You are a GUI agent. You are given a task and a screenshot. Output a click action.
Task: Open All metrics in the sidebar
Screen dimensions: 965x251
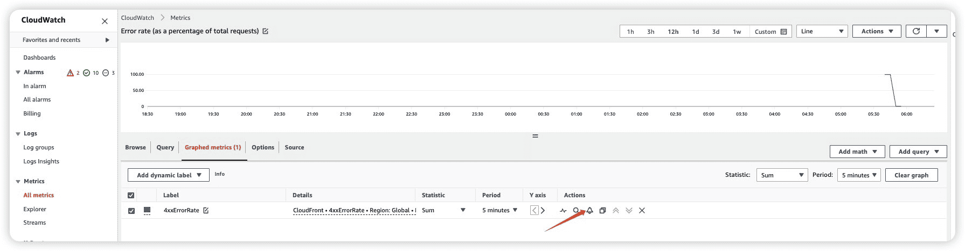coord(38,195)
